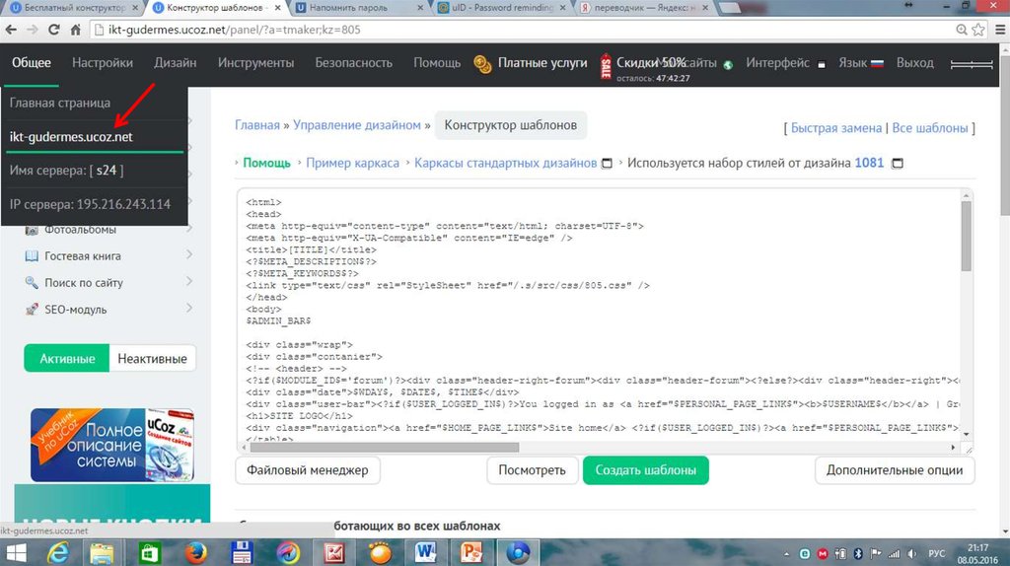This screenshot has height=566, width=1010.
Task: Switch module list to Активные
Action: click(x=67, y=359)
